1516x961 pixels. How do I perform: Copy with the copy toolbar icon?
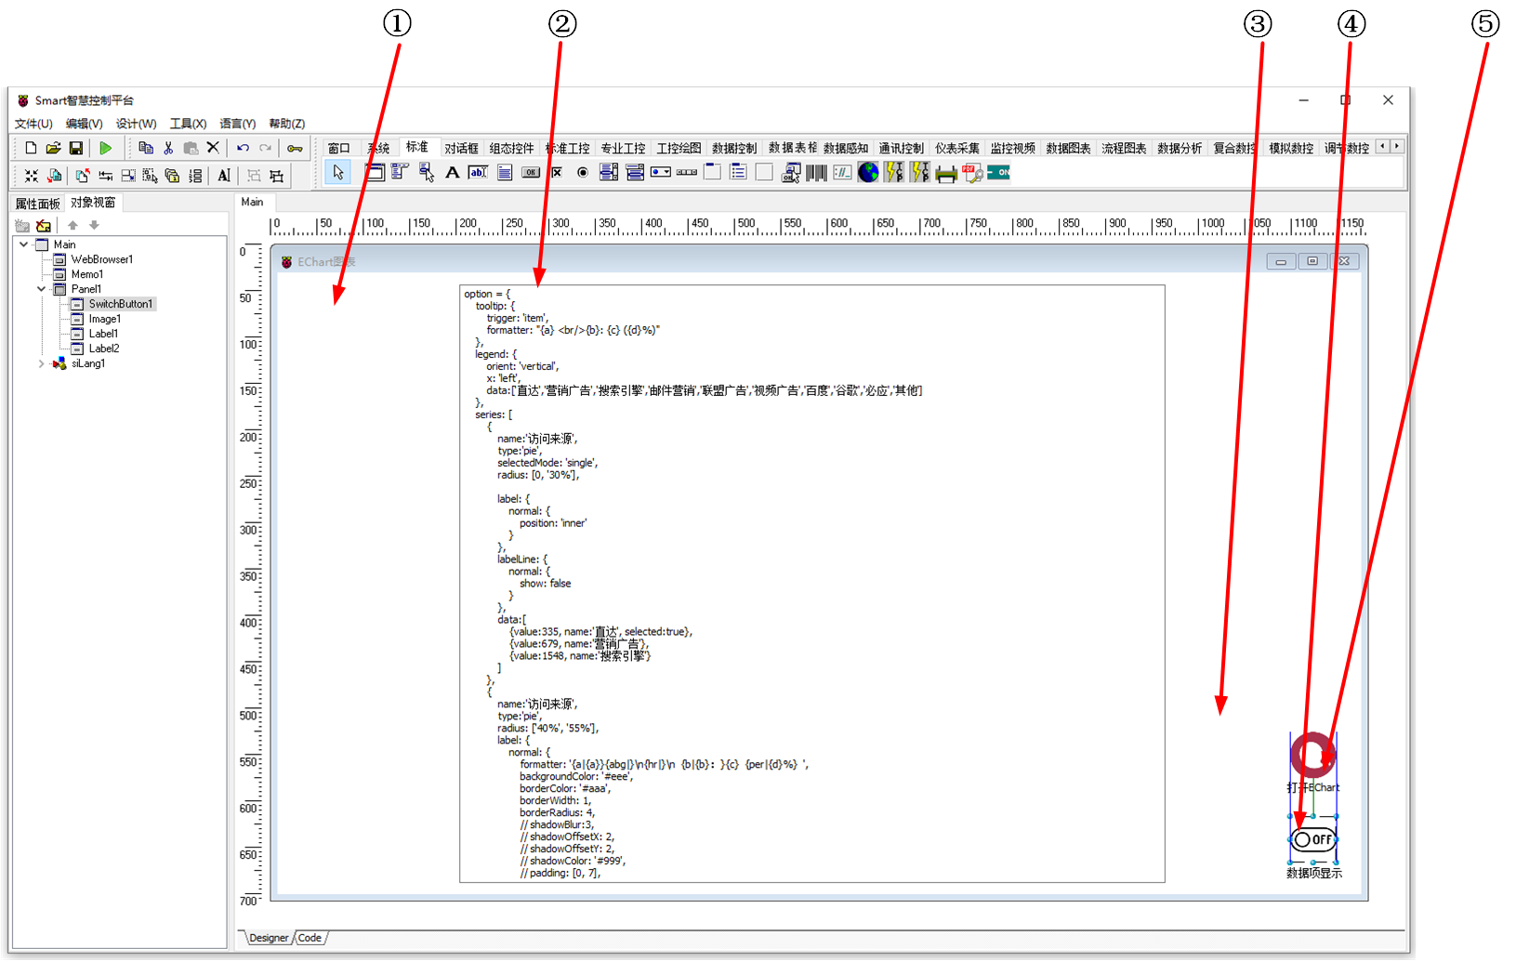point(146,148)
